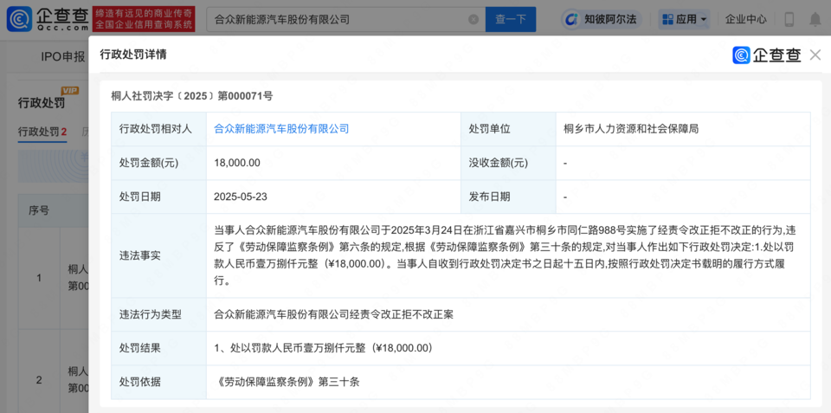831x413 pixels.
Task: Click the Qcc.com logo in header
Action: click(x=47, y=19)
